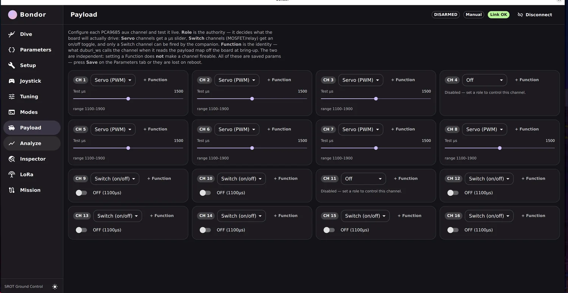Image resolution: width=568 pixels, height=293 pixels.
Task: Open the Joystick tab label
Action: (31, 81)
